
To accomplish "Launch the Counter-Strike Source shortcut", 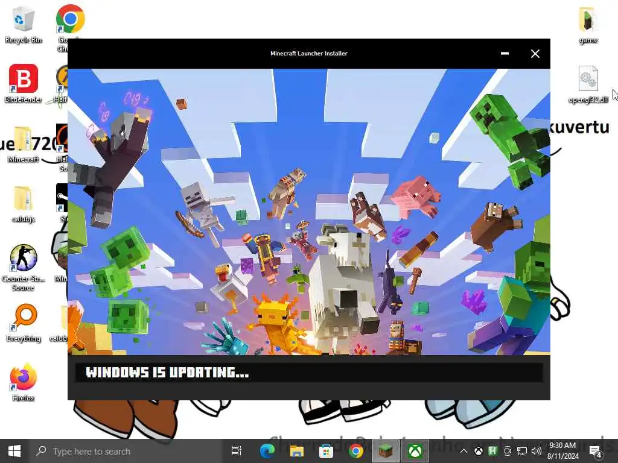I will coord(23,268).
